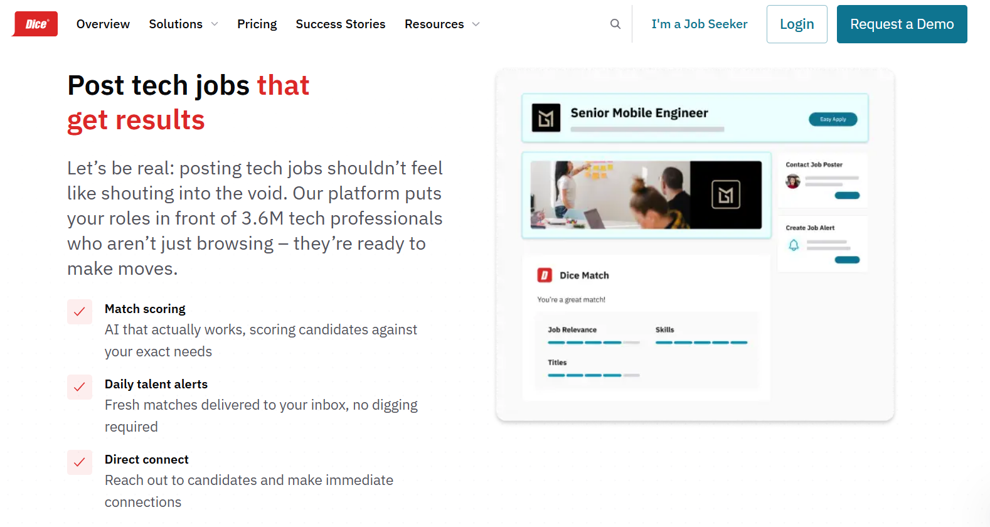This screenshot has height=527, width=990.
Task: Click the Contact Job Poster avatar
Action: click(793, 181)
